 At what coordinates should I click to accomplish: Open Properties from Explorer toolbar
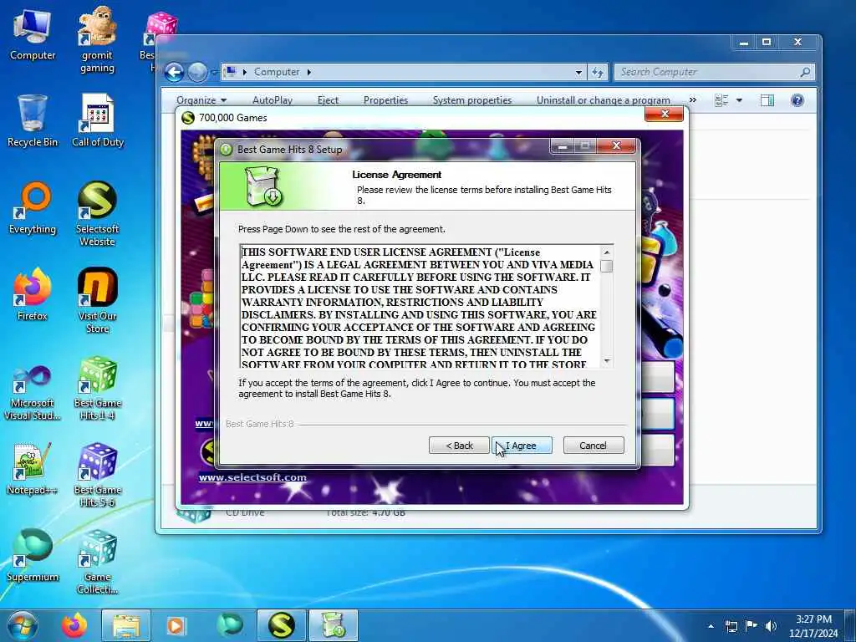click(x=385, y=100)
